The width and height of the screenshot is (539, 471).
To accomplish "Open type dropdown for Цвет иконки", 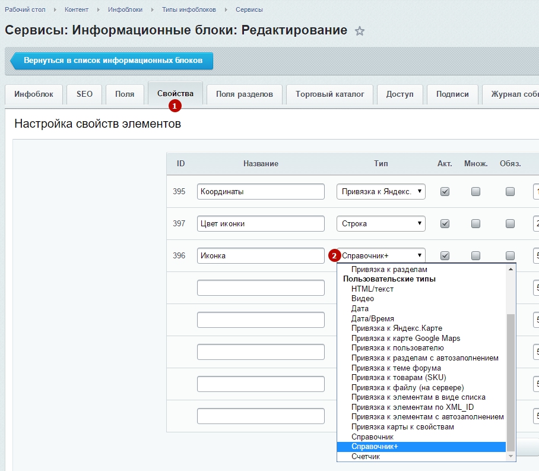I will (x=381, y=224).
